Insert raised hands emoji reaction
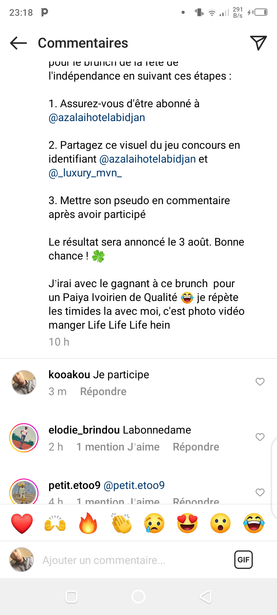The width and height of the screenshot is (277, 615). point(55,523)
